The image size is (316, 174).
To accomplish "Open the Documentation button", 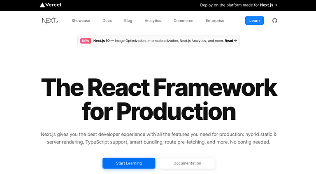I will (x=187, y=163).
